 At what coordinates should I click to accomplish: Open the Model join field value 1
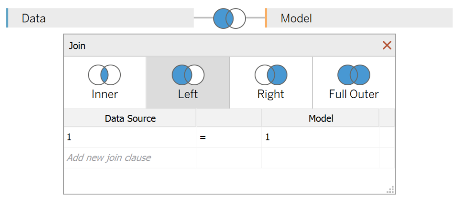click(320, 137)
